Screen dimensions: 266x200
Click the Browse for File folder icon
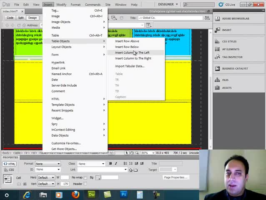pos(136,170)
